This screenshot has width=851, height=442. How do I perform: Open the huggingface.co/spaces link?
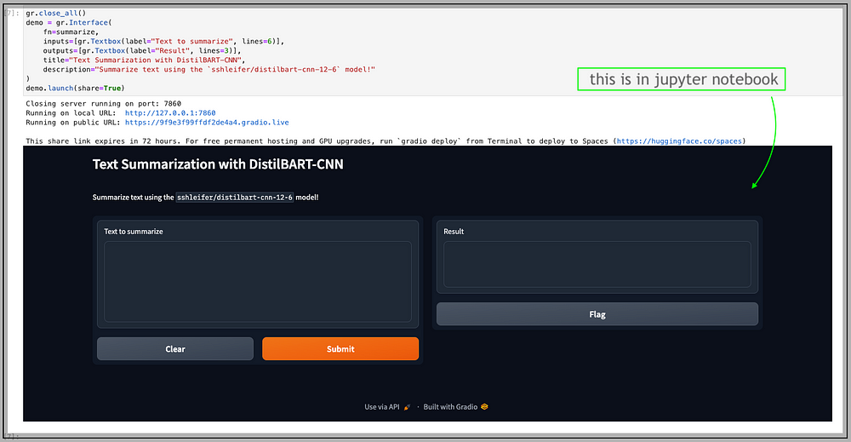pyautogui.click(x=679, y=141)
